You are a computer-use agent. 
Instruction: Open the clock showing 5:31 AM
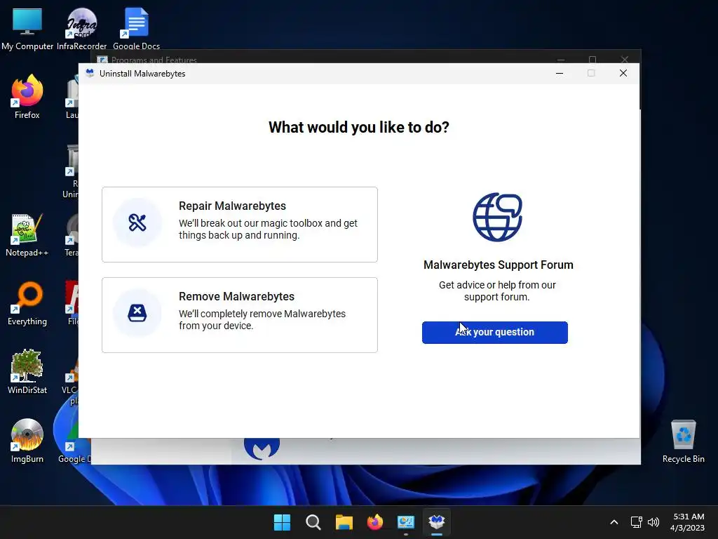[687, 522]
